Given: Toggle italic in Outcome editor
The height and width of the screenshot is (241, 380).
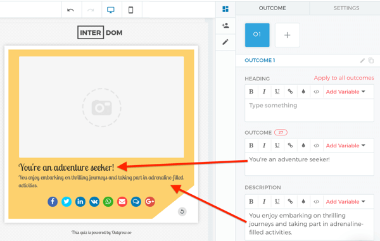Looking at the screenshot, I should pos(264,145).
